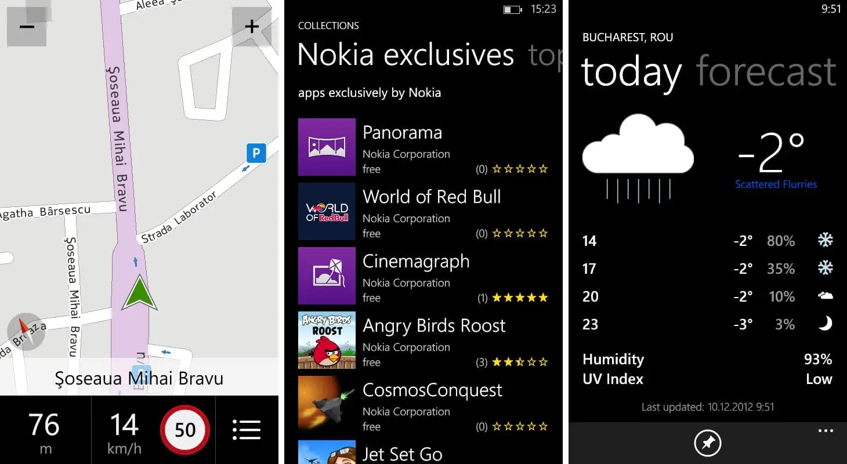Tap the compass orientation icon
847x464 pixels.
click(x=26, y=331)
